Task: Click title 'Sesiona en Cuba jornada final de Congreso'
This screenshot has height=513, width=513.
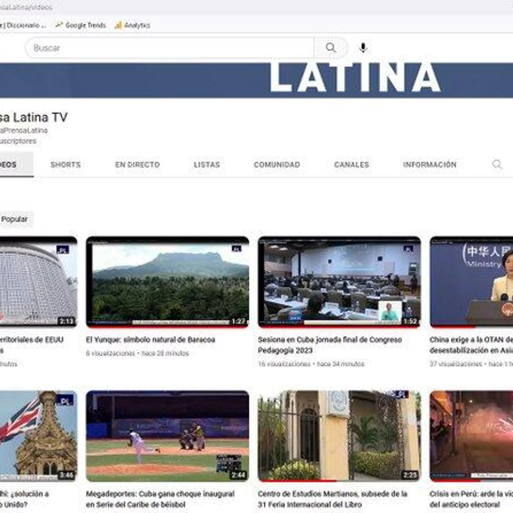Action: point(330,340)
